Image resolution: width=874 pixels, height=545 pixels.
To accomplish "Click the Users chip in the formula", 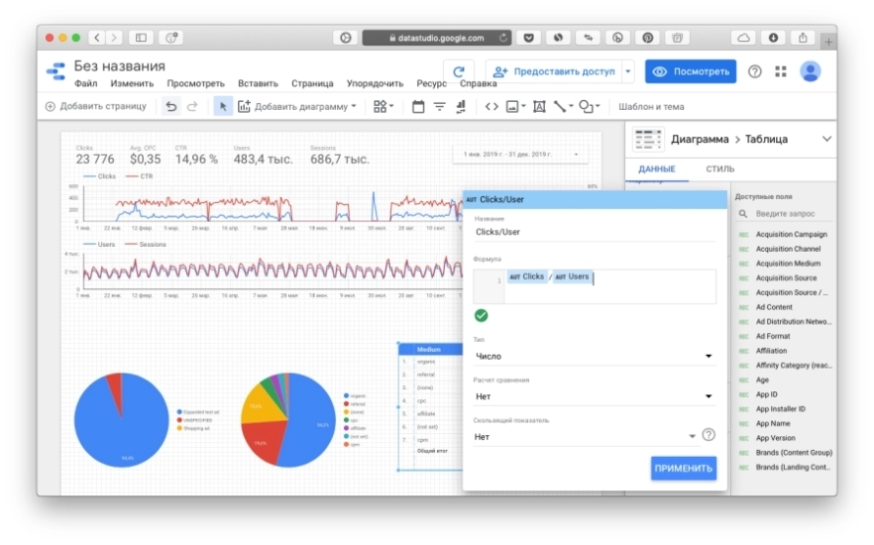I will click(572, 276).
